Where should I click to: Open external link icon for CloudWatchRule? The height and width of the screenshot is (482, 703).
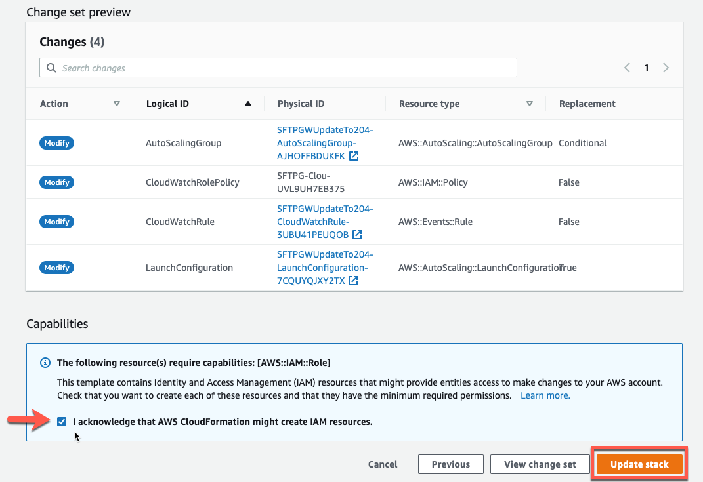point(357,235)
